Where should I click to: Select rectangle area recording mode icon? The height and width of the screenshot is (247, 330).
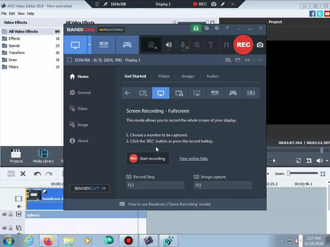tap(143, 93)
